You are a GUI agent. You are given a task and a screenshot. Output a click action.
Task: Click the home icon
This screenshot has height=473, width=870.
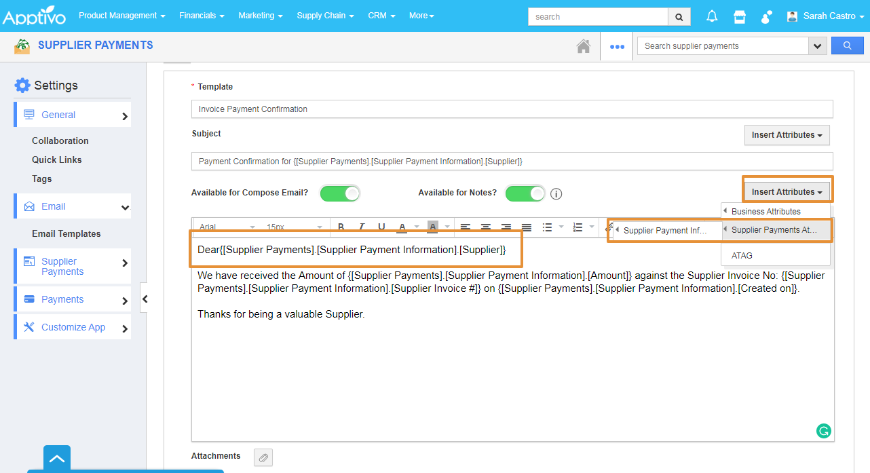(x=583, y=46)
